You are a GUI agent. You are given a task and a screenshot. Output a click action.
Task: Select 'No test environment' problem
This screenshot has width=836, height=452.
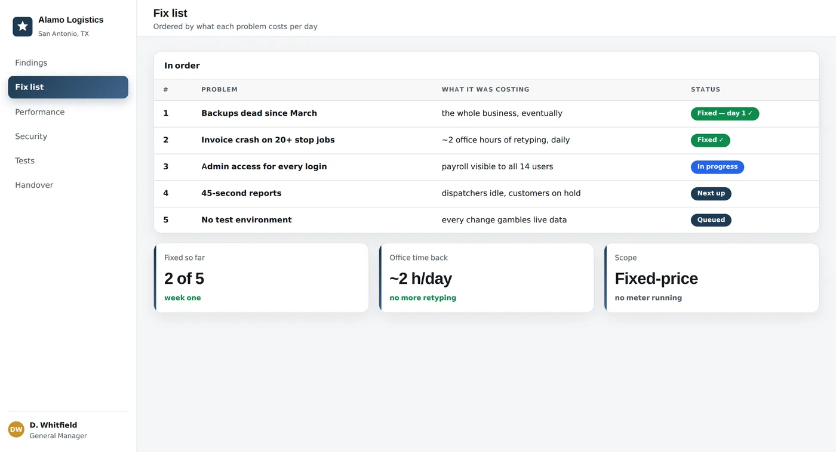(x=247, y=220)
